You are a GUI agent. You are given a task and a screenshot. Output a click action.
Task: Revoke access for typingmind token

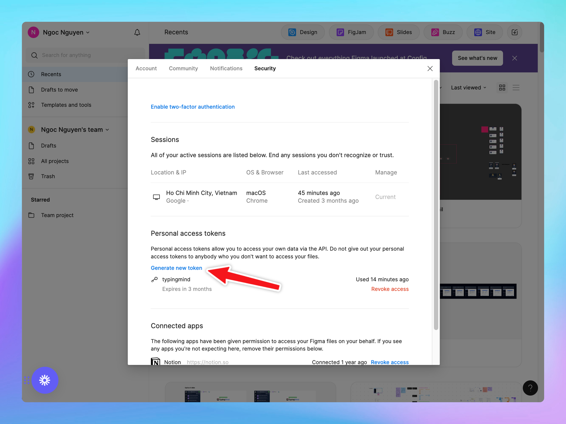pos(390,289)
